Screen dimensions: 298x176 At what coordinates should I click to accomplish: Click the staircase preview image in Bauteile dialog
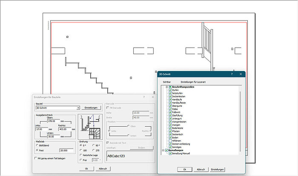pyautogui.click(x=90, y=127)
